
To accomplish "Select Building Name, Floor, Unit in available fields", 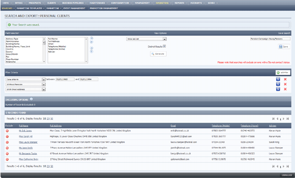I will coord(18,47).
